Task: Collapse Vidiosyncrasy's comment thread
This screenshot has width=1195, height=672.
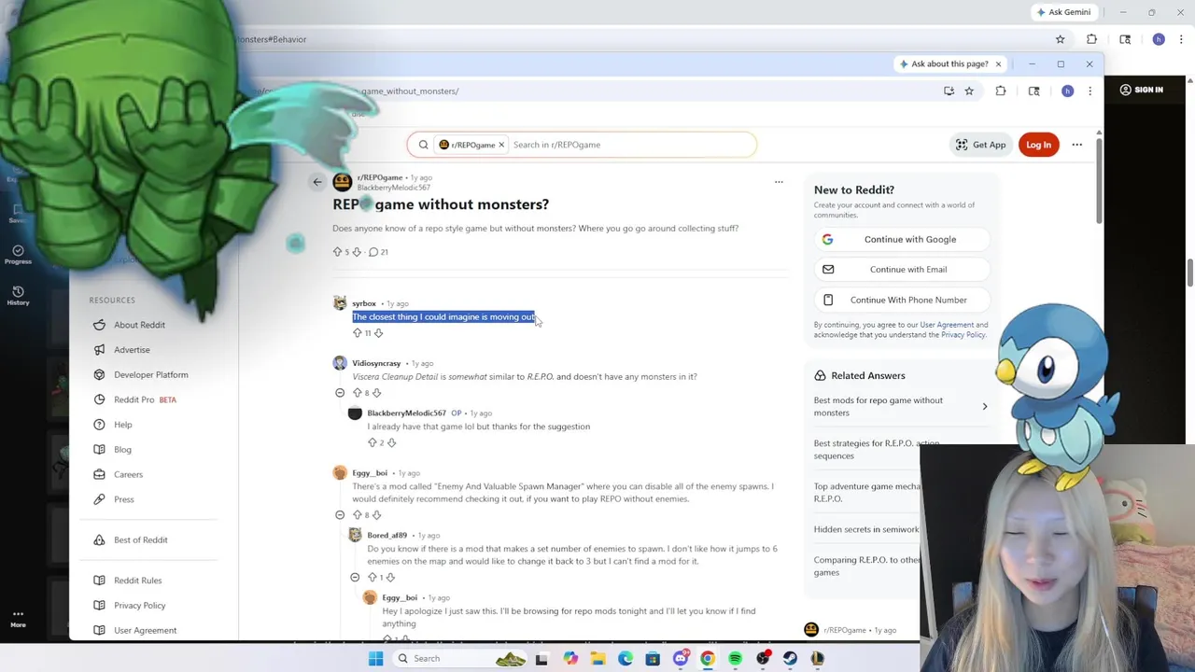Action: pyautogui.click(x=340, y=393)
